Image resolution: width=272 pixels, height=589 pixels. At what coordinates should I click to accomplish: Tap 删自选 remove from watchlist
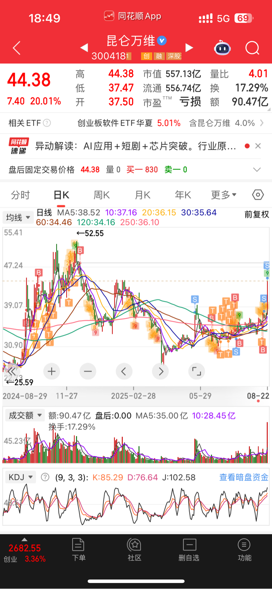[x=189, y=550]
